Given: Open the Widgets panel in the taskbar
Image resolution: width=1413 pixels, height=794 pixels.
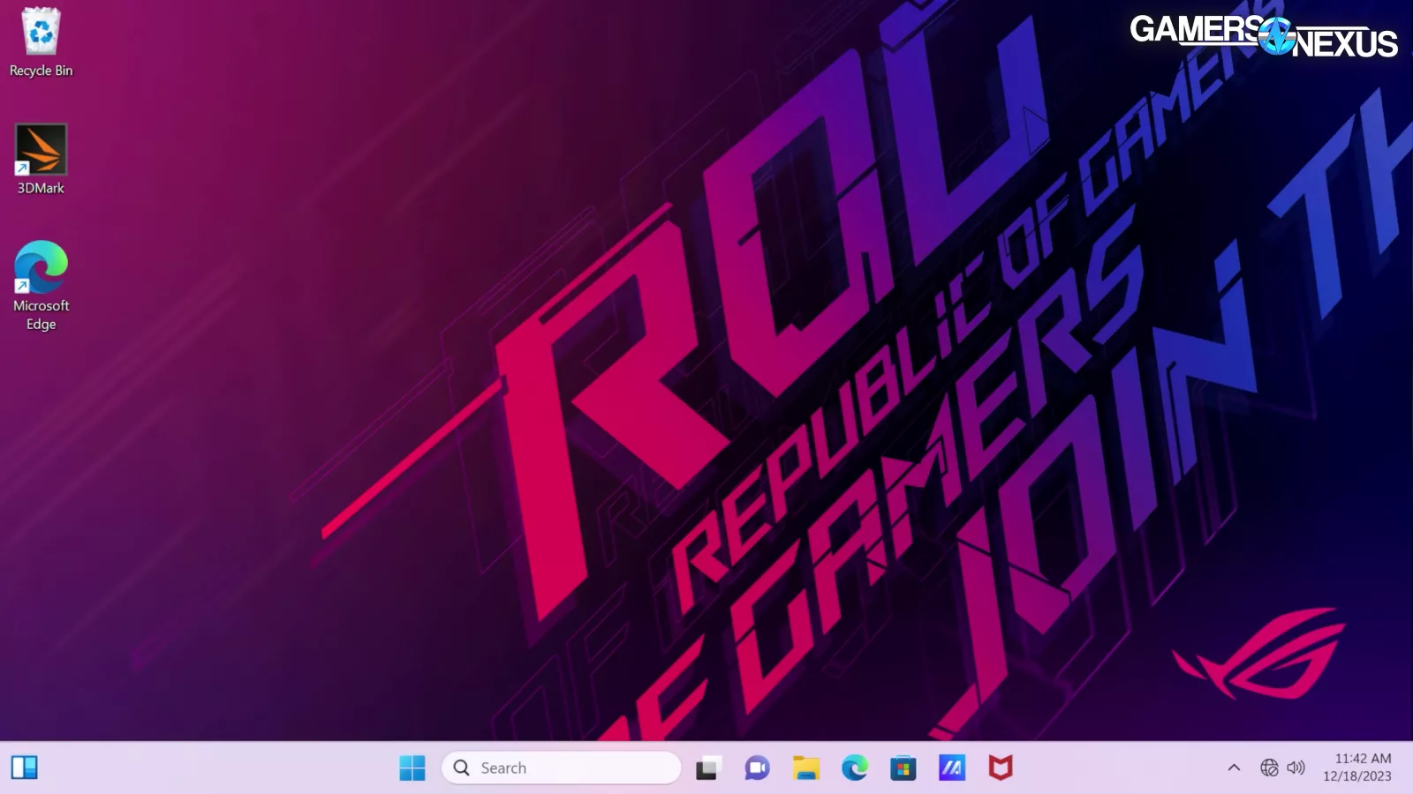Looking at the screenshot, I should tap(24, 768).
